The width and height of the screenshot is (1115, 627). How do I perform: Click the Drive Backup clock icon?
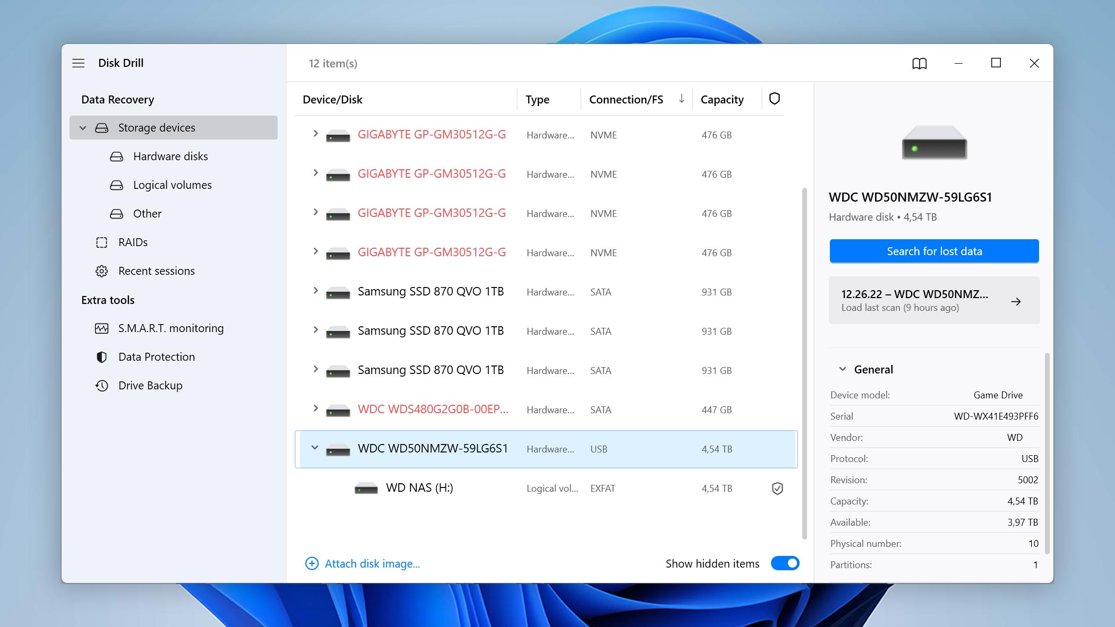101,386
